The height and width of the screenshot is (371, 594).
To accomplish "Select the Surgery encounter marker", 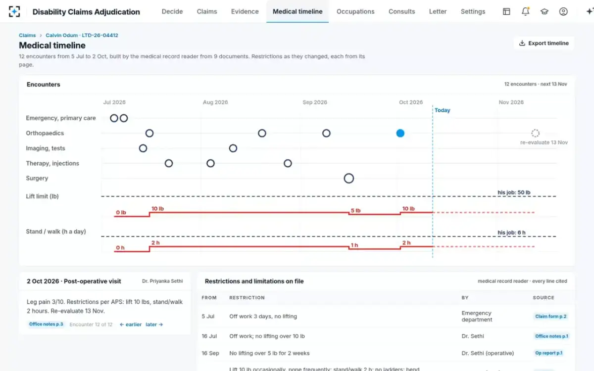I will click(349, 178).
